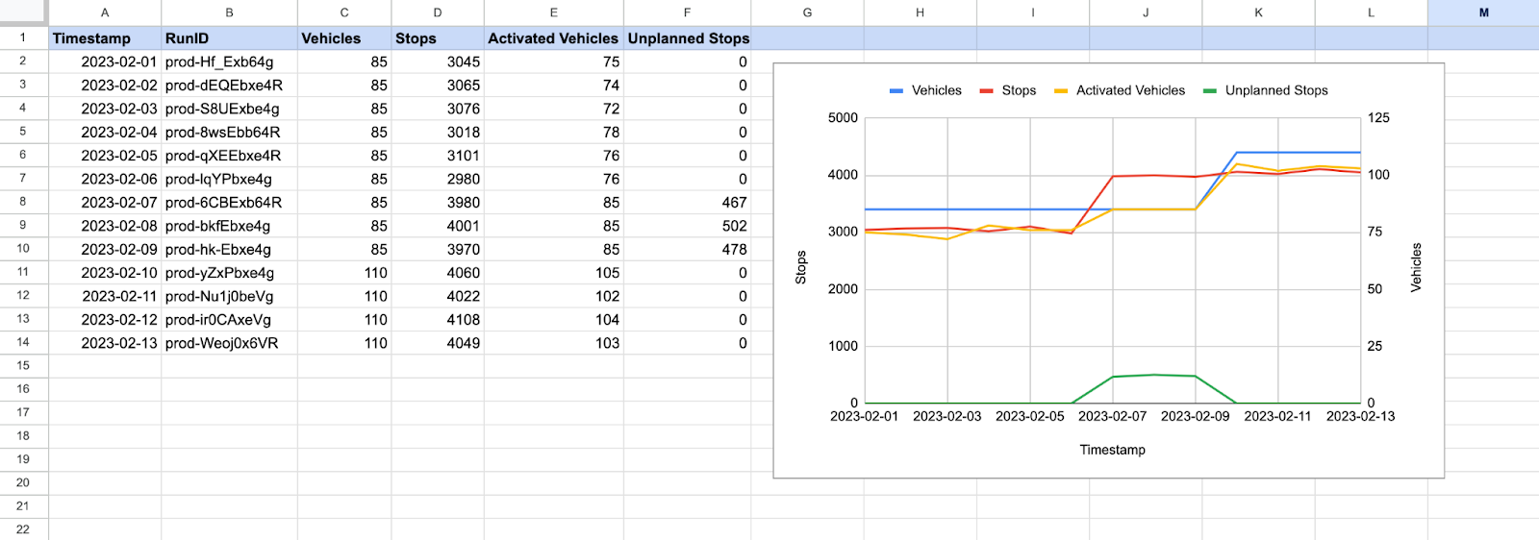The width and height of the screenshot is (1539, 540).
Task: Click stops value 4108
Action: tap(438, 320)
